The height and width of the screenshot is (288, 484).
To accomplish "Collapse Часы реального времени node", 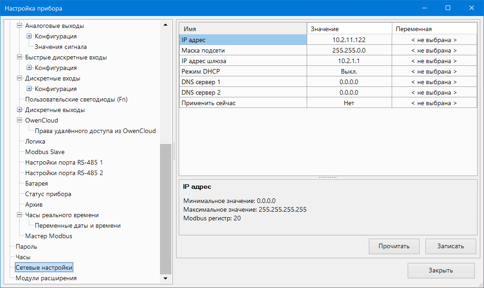I will [19, 215].
